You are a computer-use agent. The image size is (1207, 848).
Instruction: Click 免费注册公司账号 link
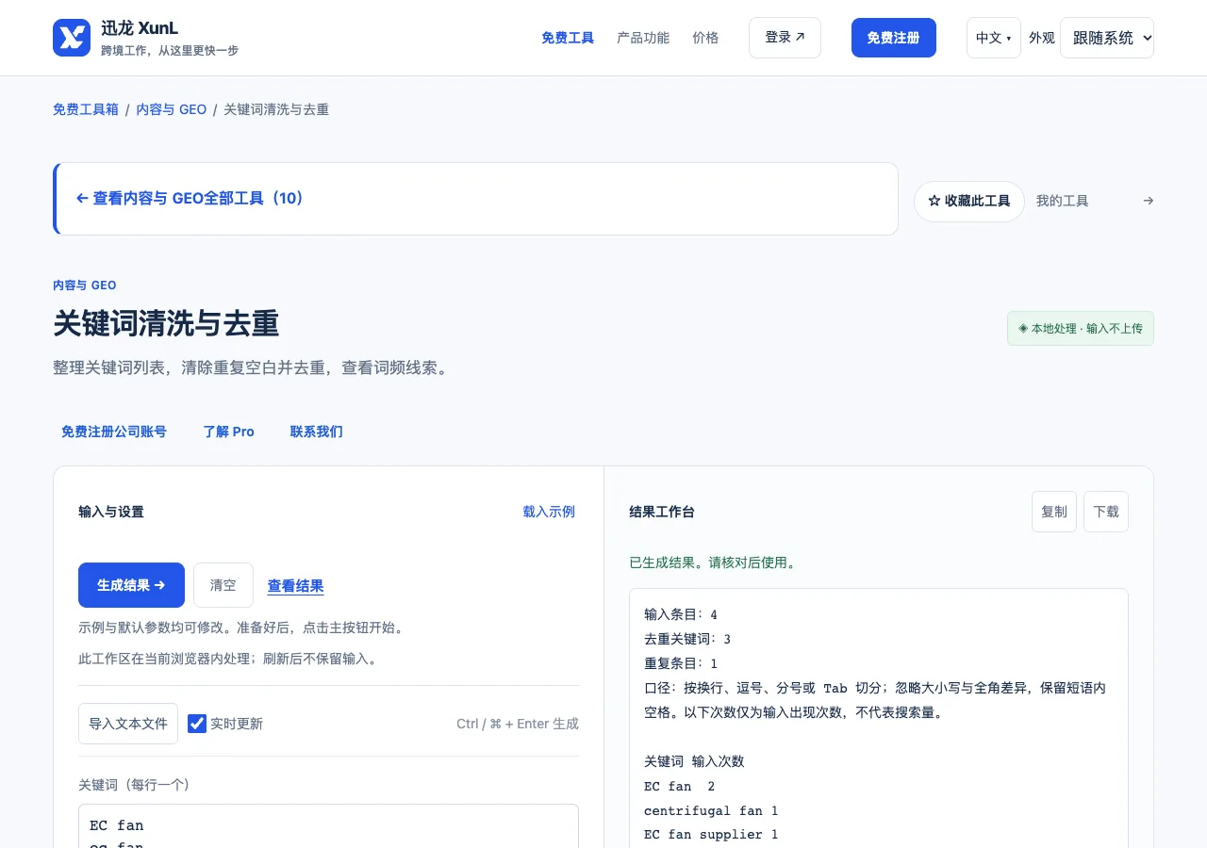point(114,432)
